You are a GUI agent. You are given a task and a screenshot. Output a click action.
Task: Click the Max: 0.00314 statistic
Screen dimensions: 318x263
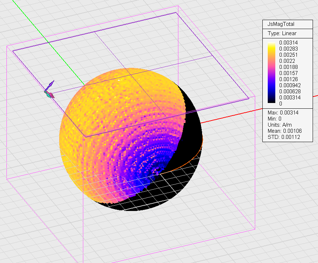[x=283, y=113]
